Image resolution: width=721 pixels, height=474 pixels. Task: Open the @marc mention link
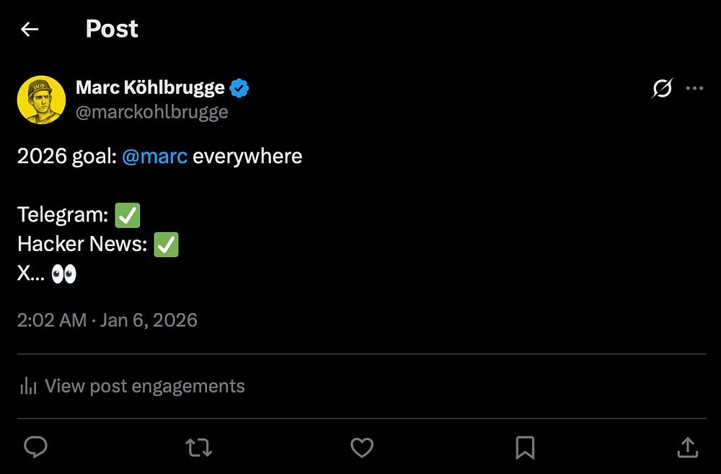tap(154, 156)
